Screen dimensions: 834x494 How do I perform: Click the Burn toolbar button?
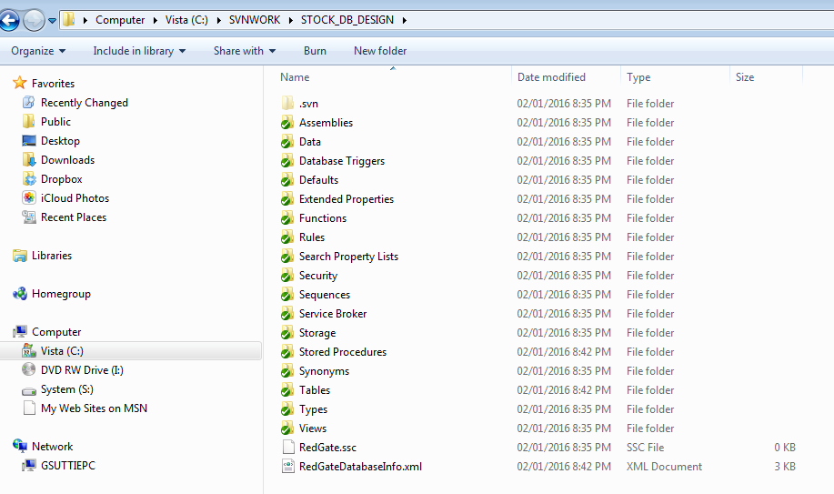[315, 51]
